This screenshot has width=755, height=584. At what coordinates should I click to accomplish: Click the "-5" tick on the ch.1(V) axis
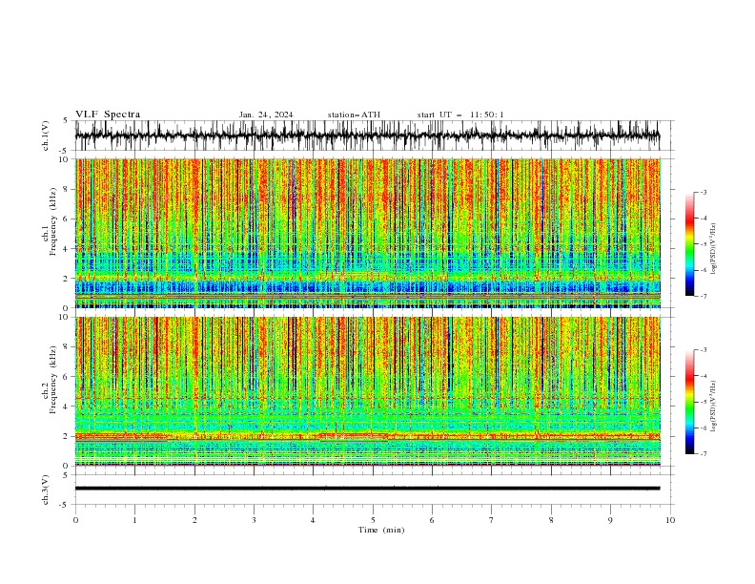(65, 151)
